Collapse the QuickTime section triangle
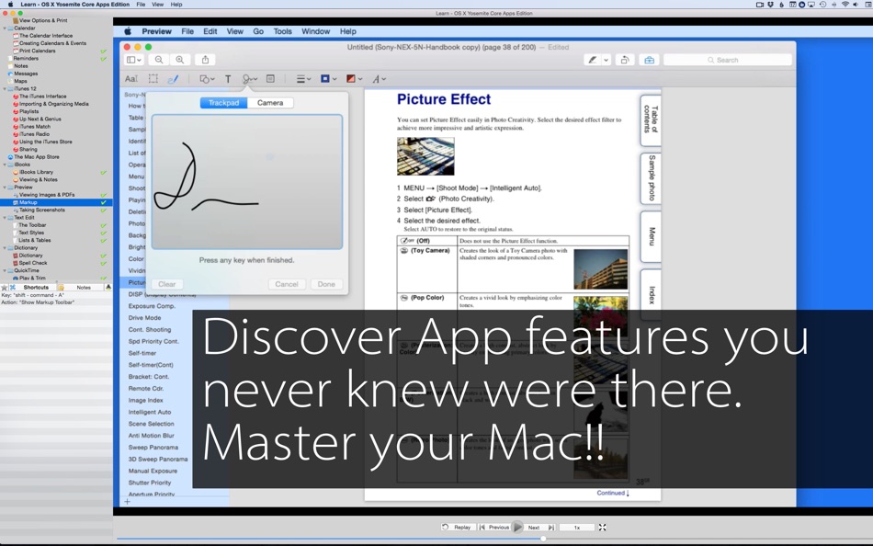Screen dimensions: 873x546 5,271
